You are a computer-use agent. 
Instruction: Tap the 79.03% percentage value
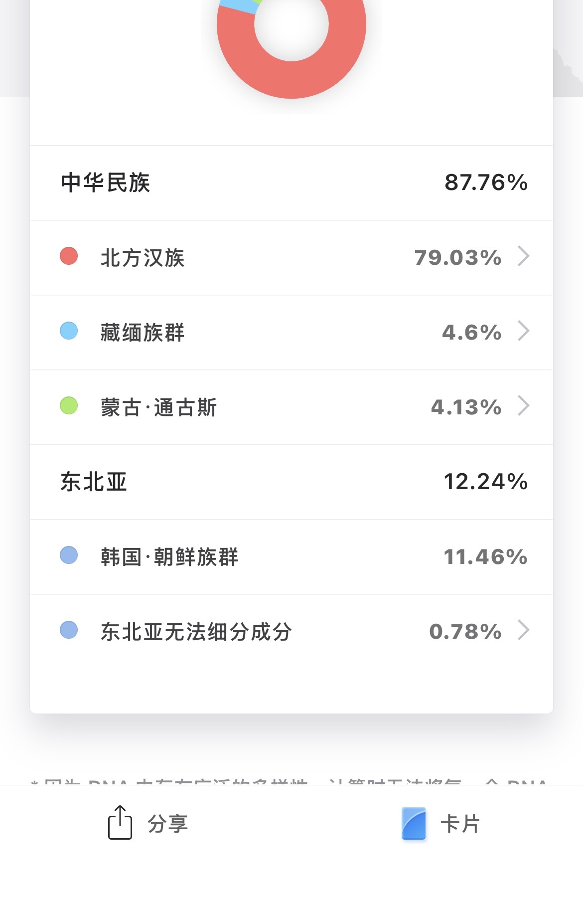tap(458, 258)
